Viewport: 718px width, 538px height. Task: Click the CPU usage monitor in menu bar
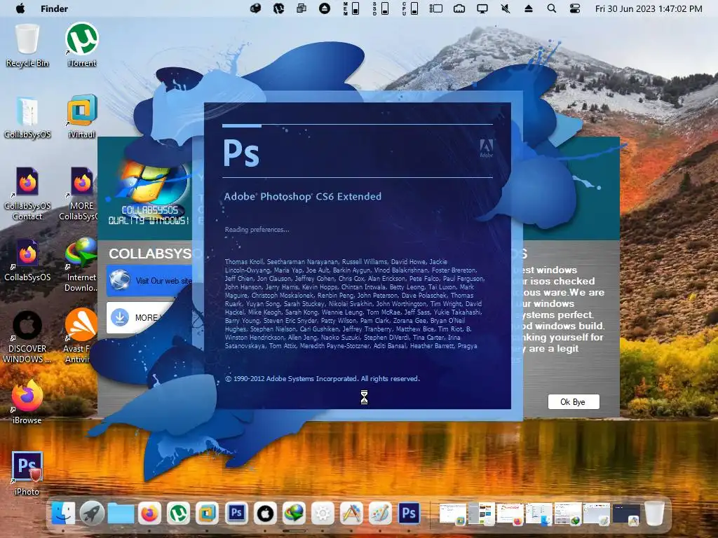[409, 8]
